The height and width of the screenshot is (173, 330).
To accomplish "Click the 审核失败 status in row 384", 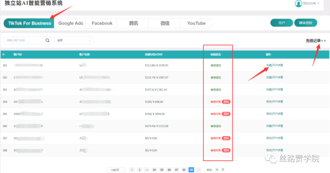I will point(216,102).
